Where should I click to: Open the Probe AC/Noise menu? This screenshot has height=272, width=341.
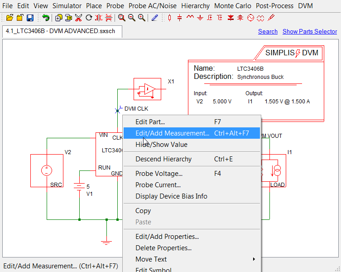pos(153,6)
